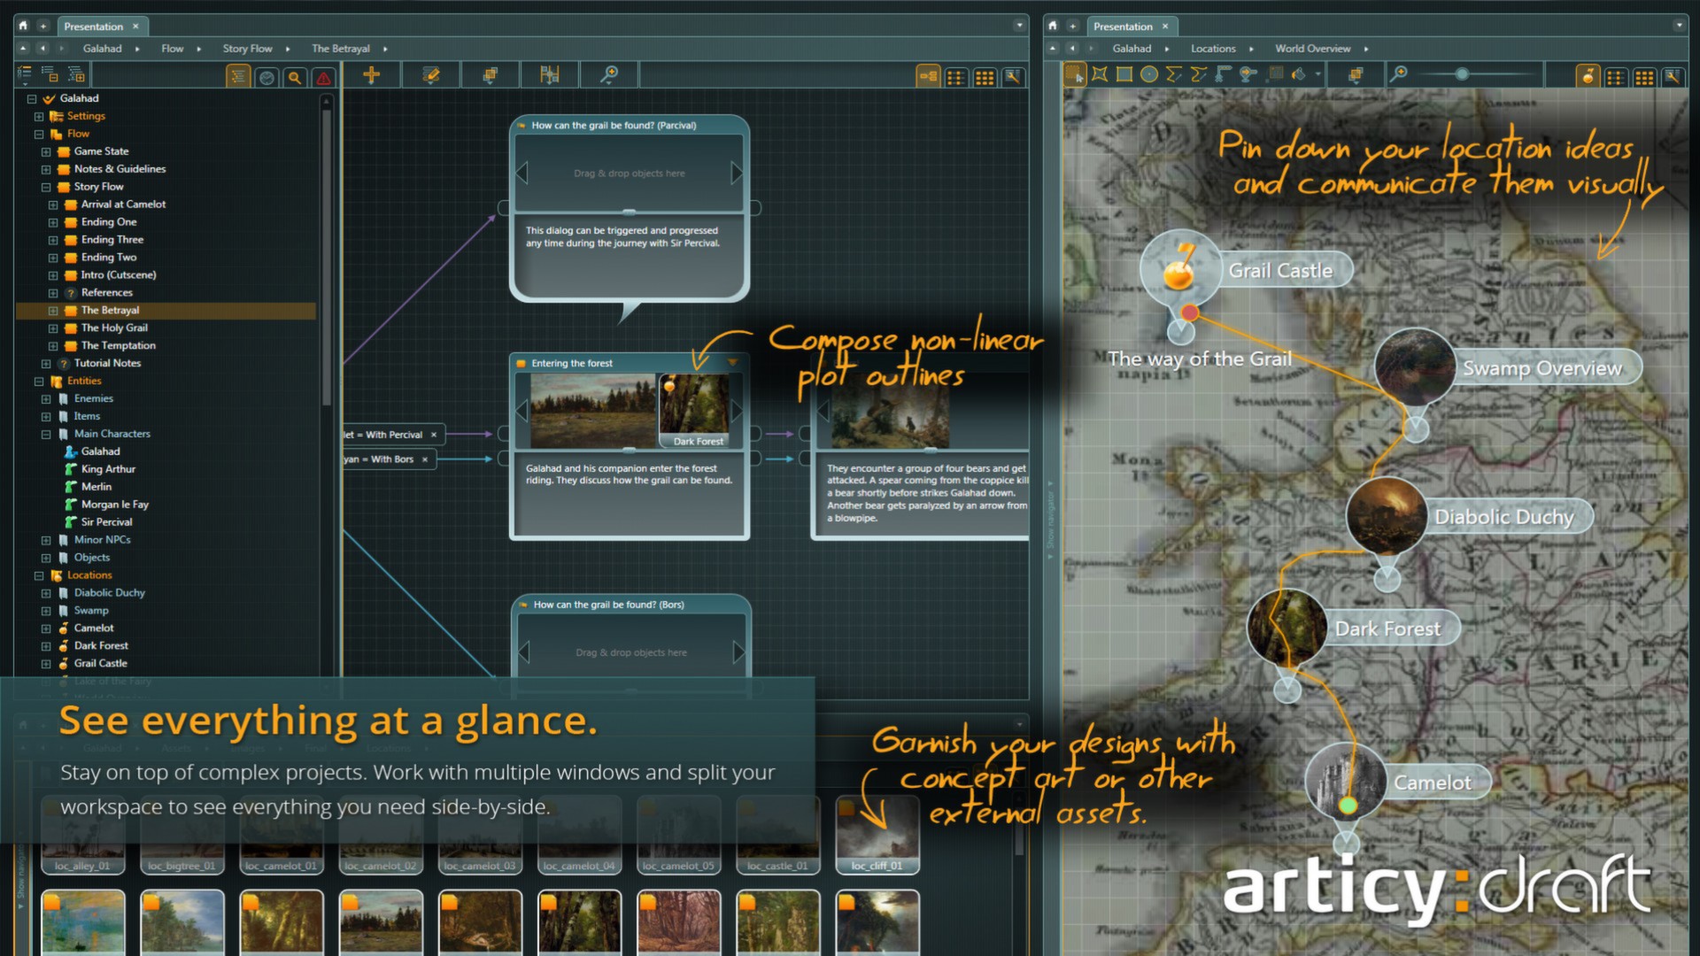The width and height of the screenshot is (1700, 956).
Task: Collapse the Main Characters folder
Action: pos(46,435)
